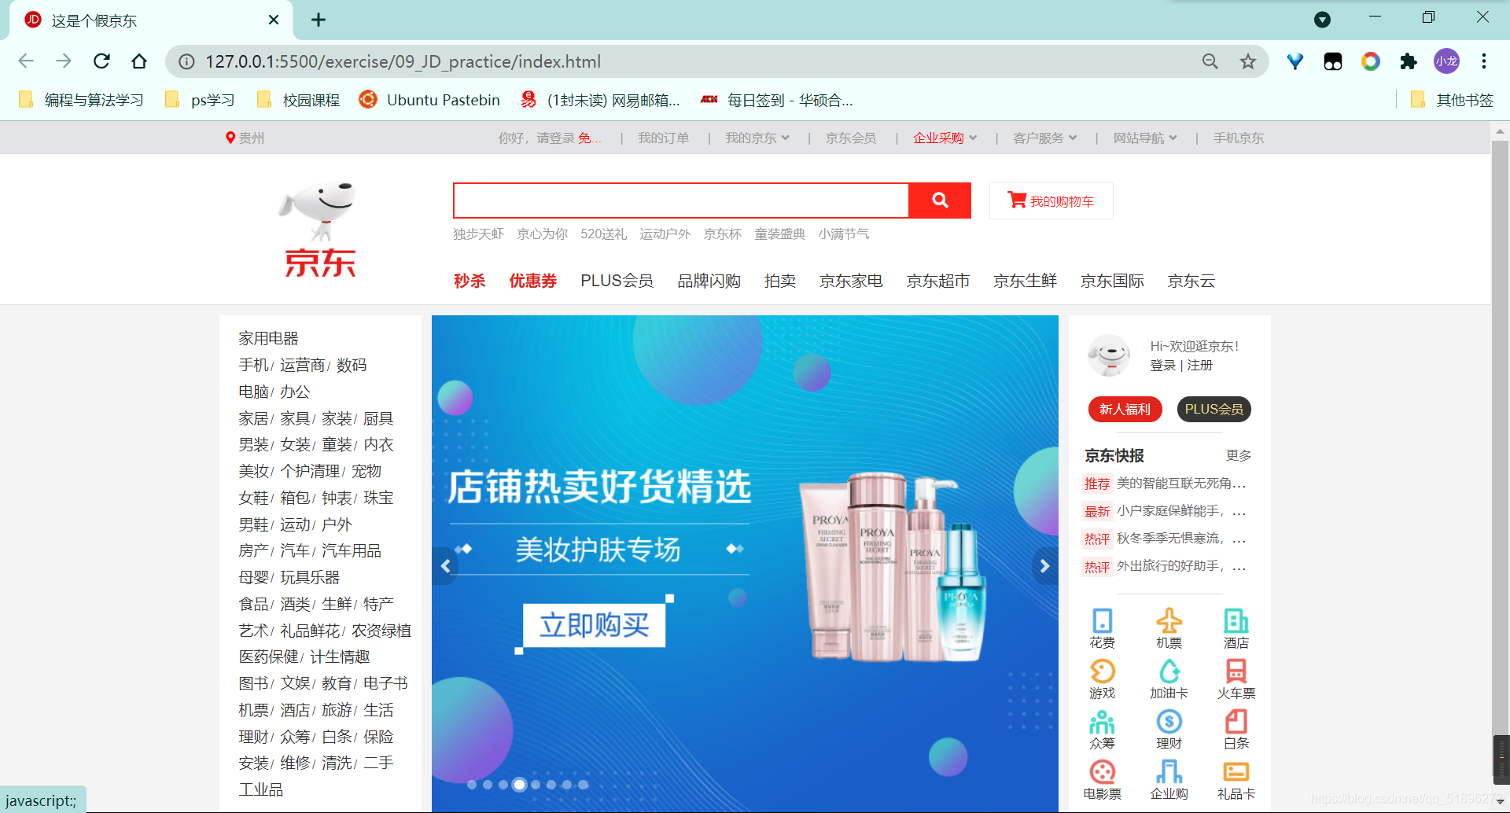
Task: Click hot search term 520送礼
Action: [603, 234]
